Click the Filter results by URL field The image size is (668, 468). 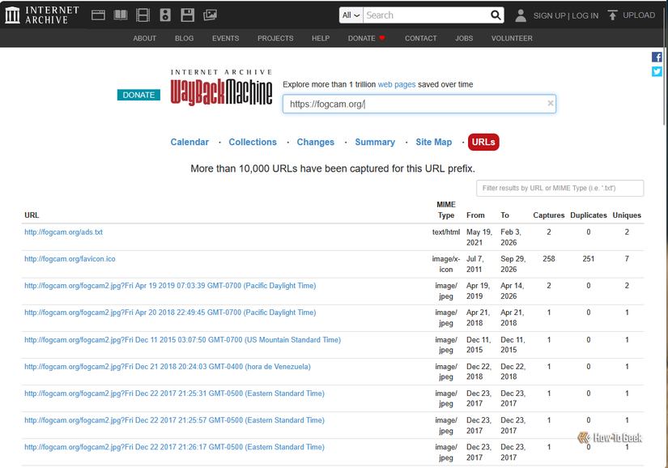coord(560,188)
